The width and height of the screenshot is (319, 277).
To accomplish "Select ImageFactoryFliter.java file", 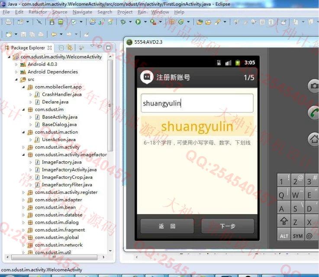I will [67, 185].
